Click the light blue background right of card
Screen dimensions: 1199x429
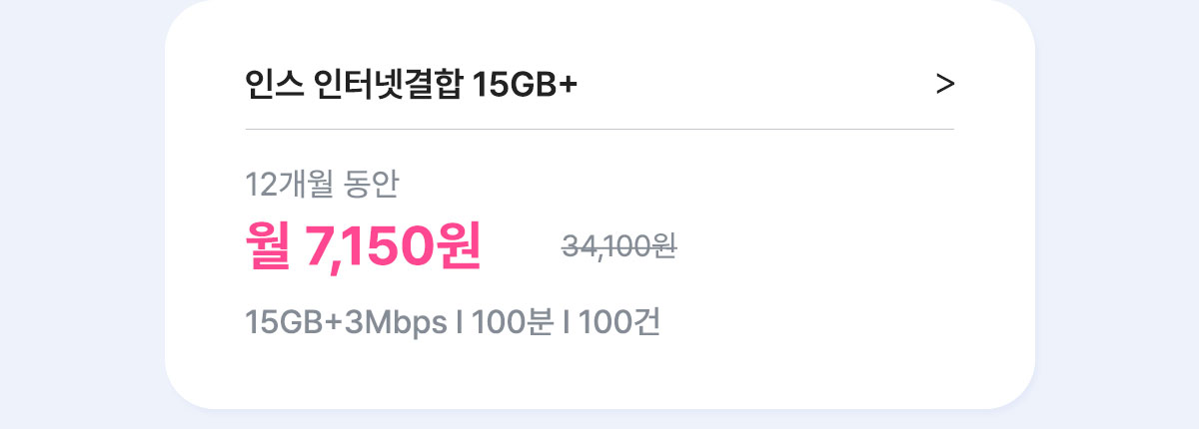coord(1117,214)
